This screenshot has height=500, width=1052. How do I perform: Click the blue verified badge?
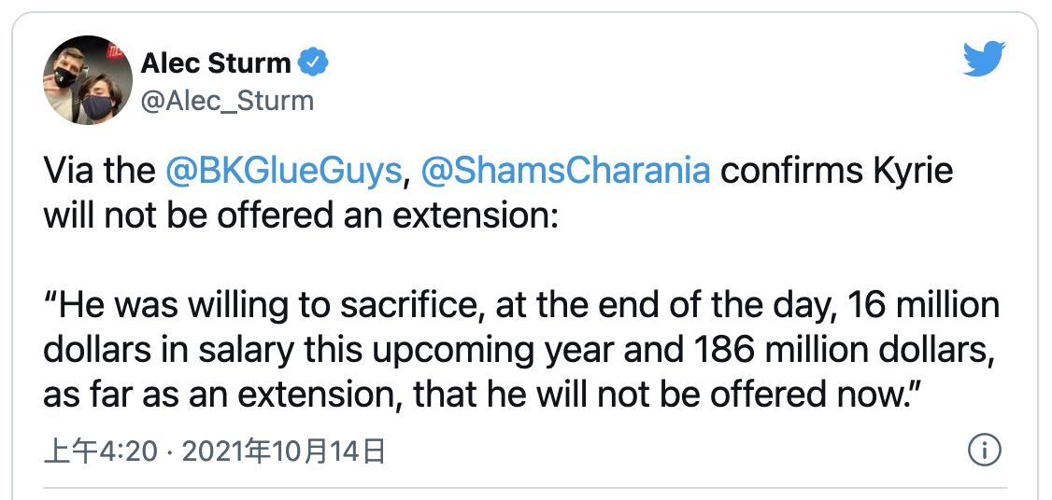314,64
